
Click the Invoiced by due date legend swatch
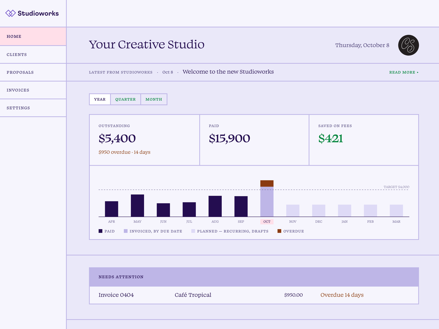click(126, 231)
